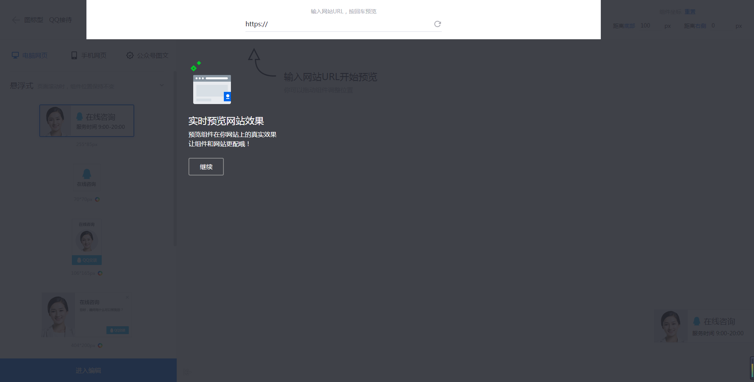Click the 进入编辑 button

pos(88,370)
